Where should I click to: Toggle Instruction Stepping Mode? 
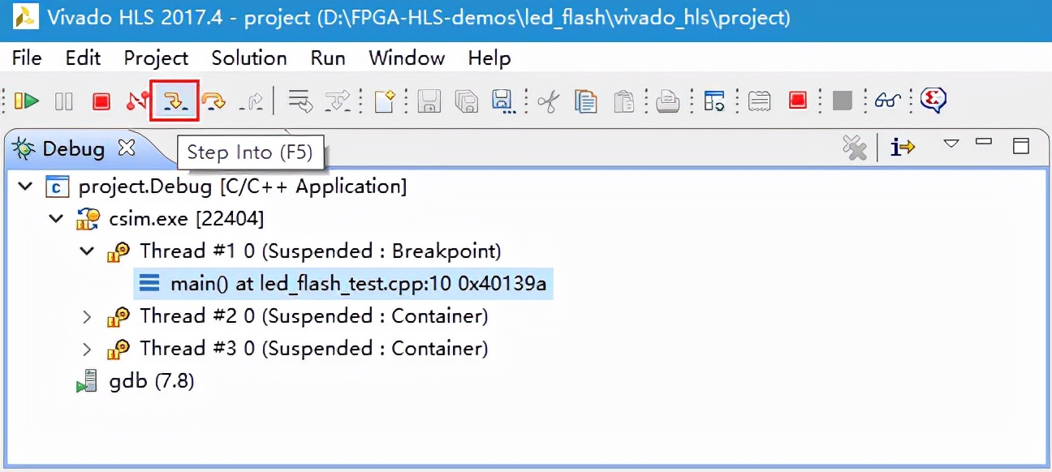click(x=338, y=101)
